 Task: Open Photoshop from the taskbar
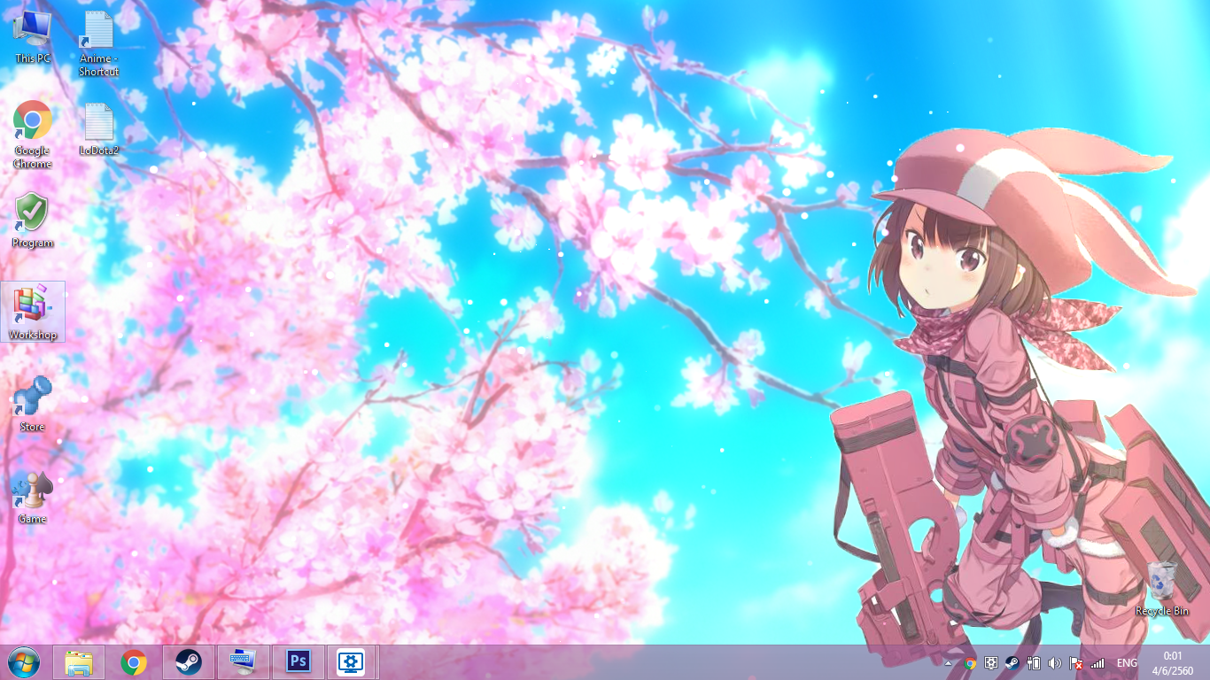(x=299, y=662)
